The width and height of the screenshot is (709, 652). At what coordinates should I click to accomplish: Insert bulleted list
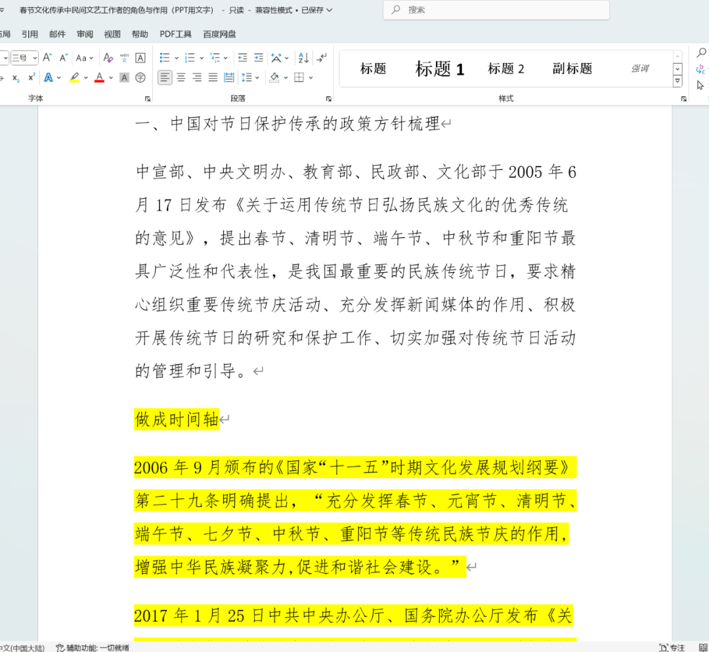tap(165, 58)
